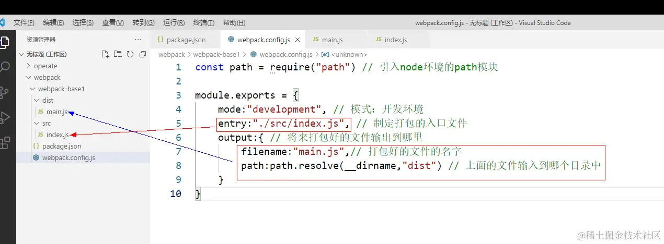Viewport: 664px width, 244px height.
Task: Switch to the webpack.config.js tab
Action: pyautogui.click(x=263, y=40)
